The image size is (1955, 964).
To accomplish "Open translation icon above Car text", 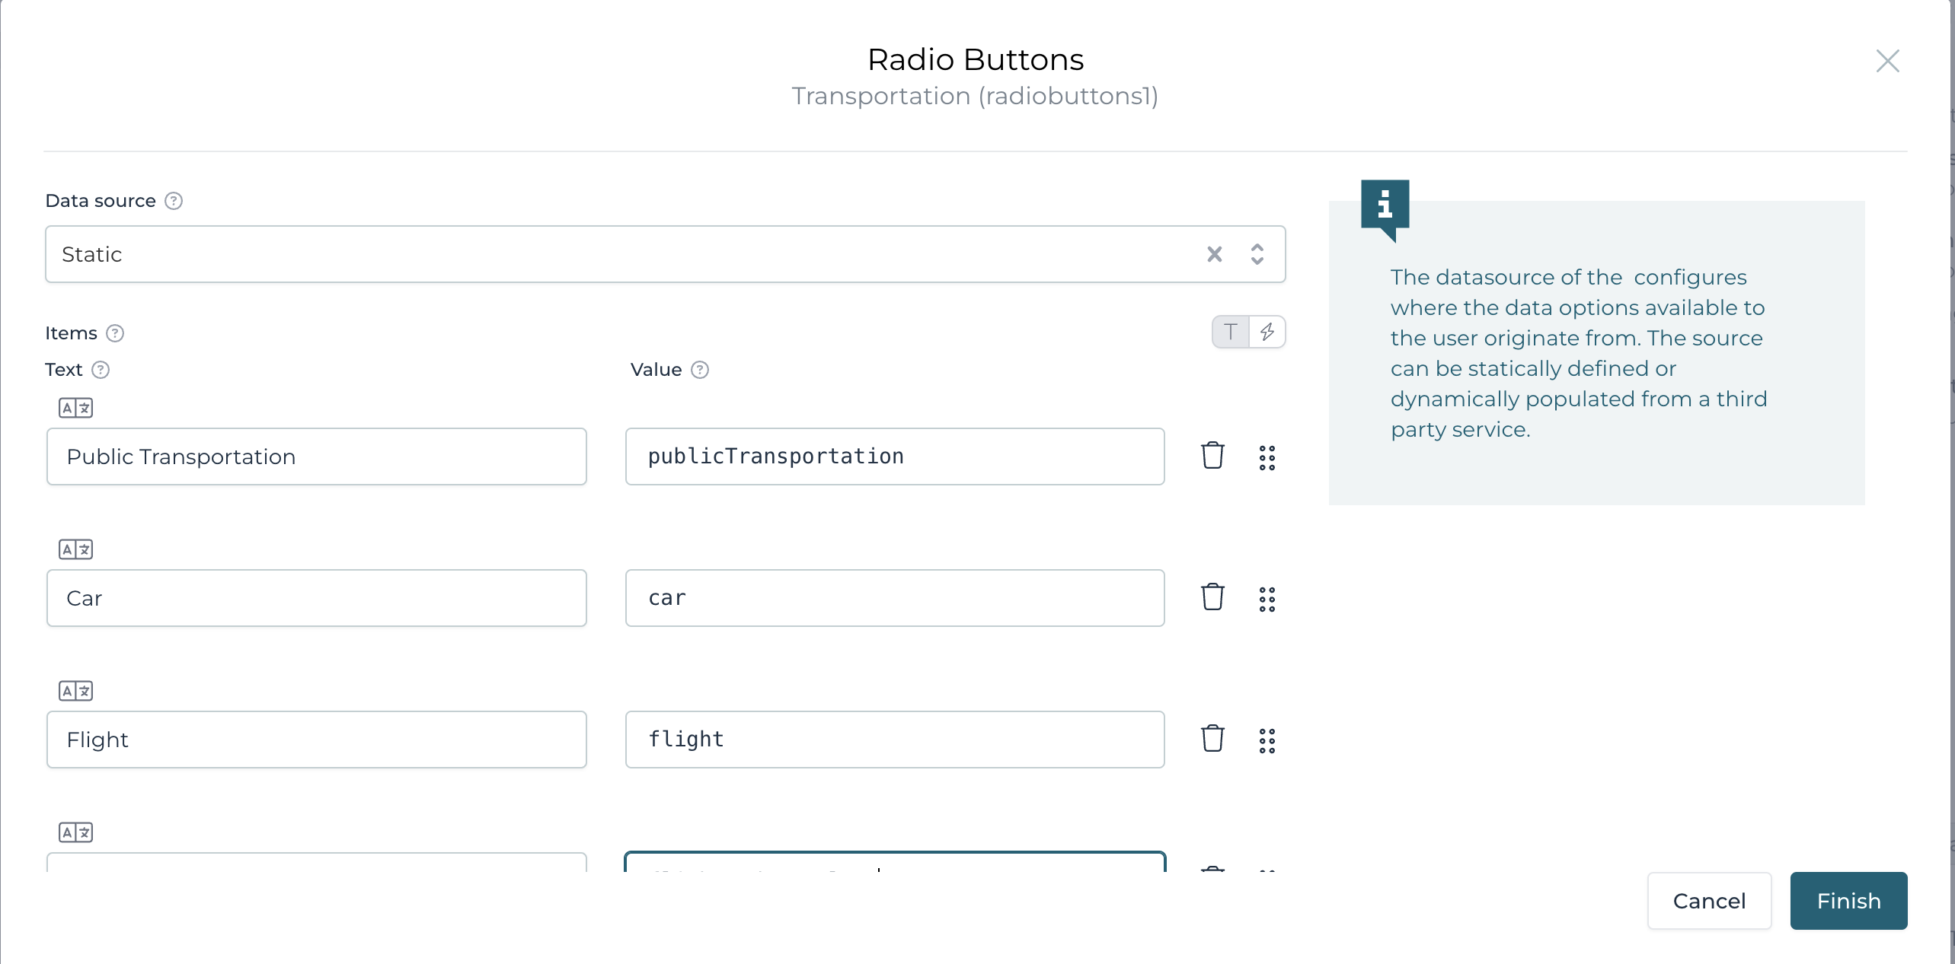I will (75, 549).
